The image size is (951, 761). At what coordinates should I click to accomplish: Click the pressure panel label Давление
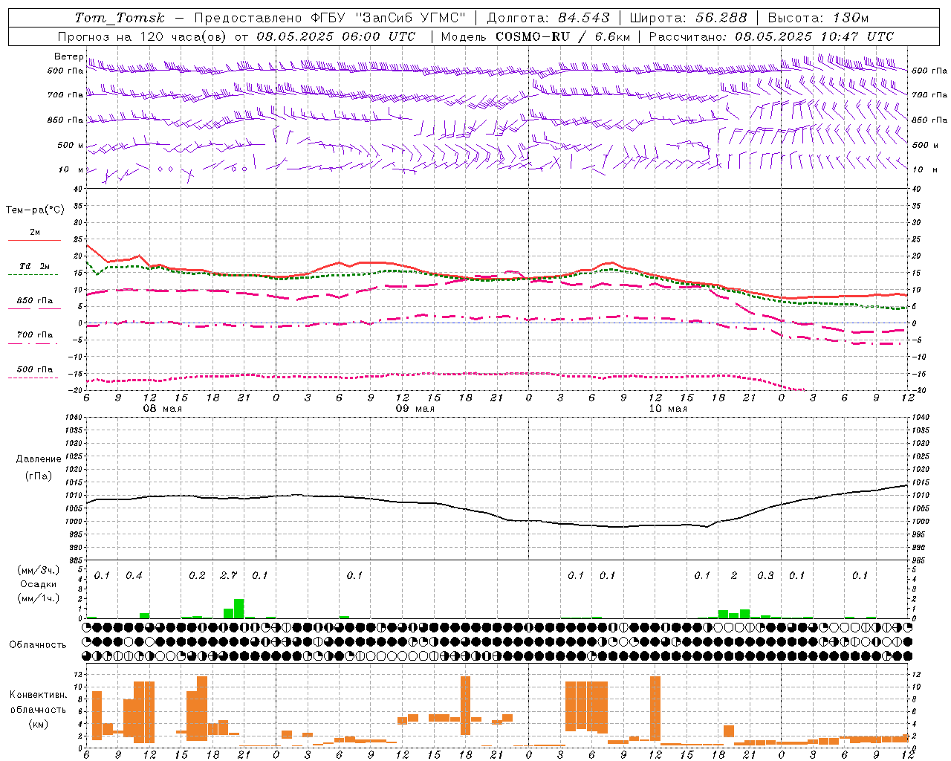(39, 459)
